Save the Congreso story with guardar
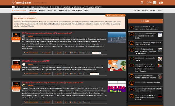 point(58,53)
